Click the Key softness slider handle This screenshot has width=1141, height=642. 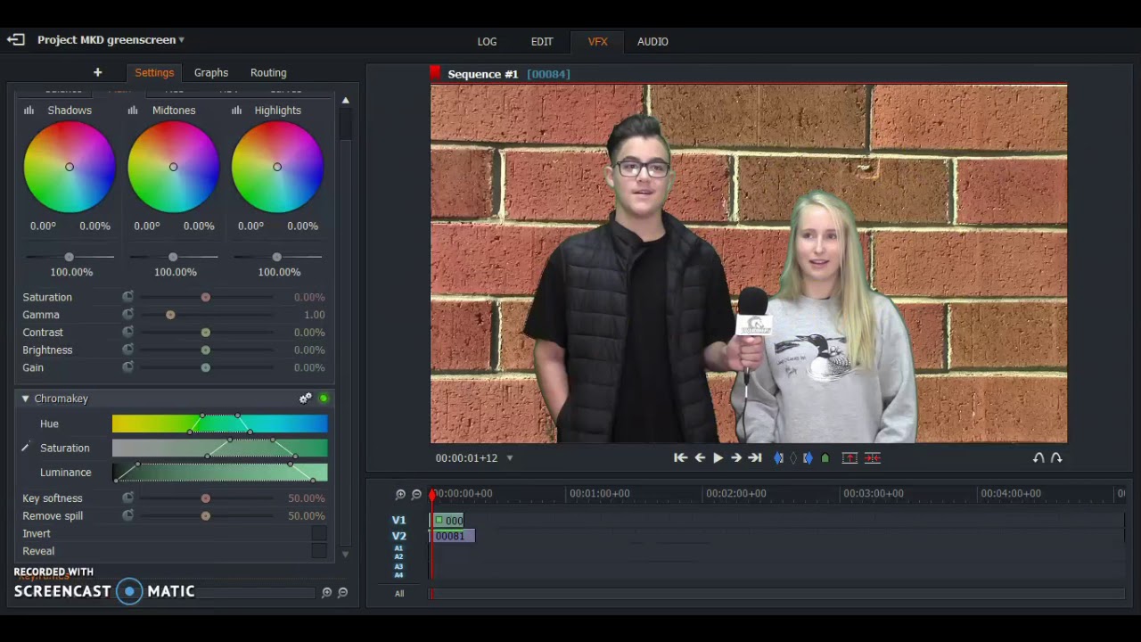pos(206,498)
